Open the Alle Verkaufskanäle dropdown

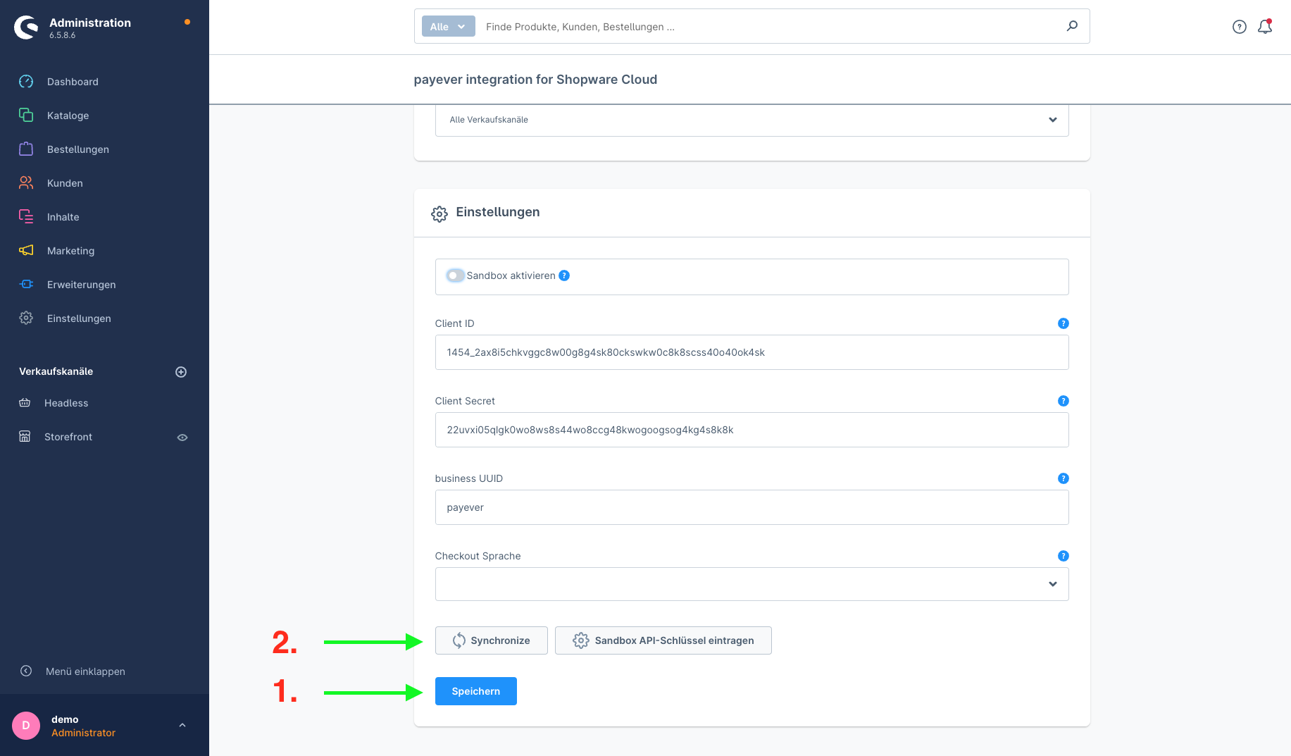751,120
